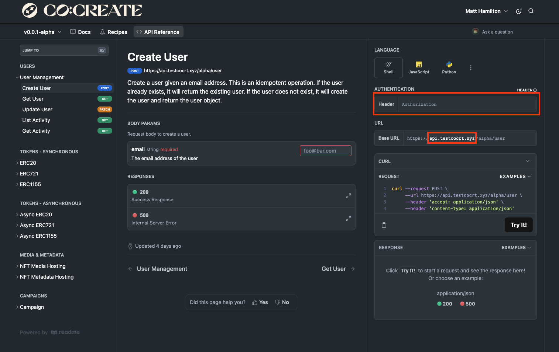Pick the Python language icon
The width and height of the screenshot is (559, 352).
point(449,67)
